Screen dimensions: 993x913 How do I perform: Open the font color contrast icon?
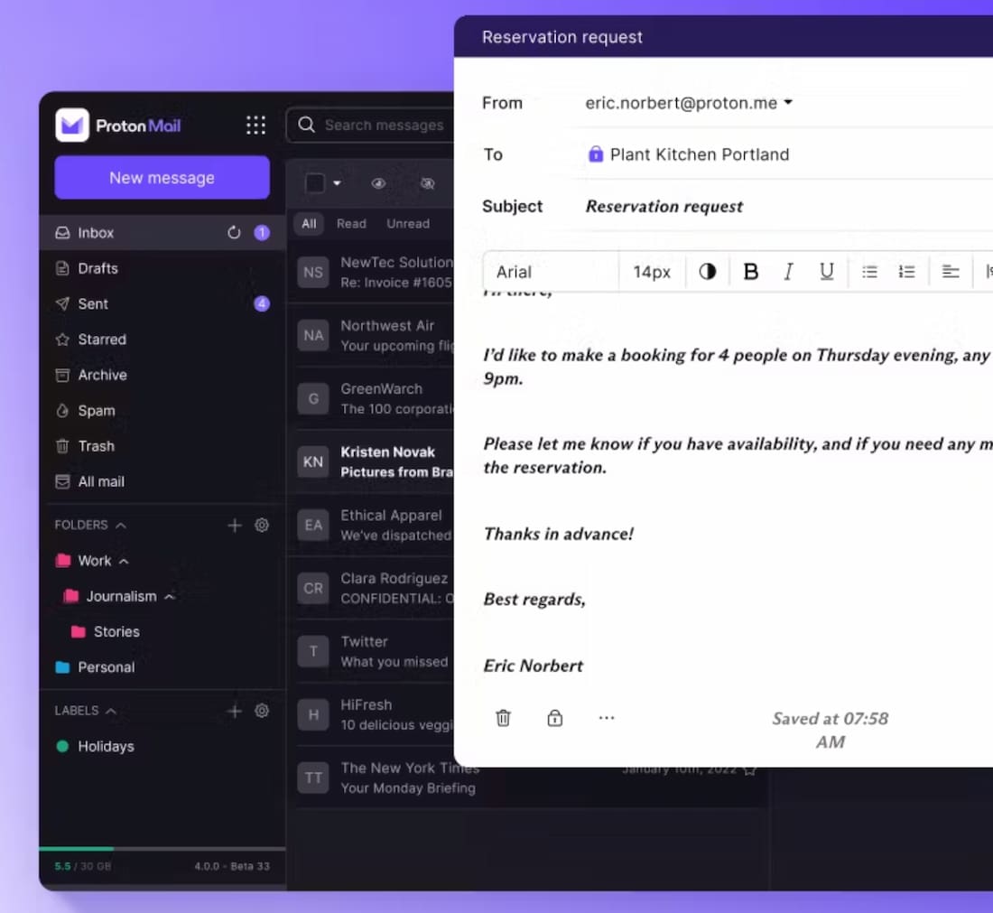(x=708, y=272)
